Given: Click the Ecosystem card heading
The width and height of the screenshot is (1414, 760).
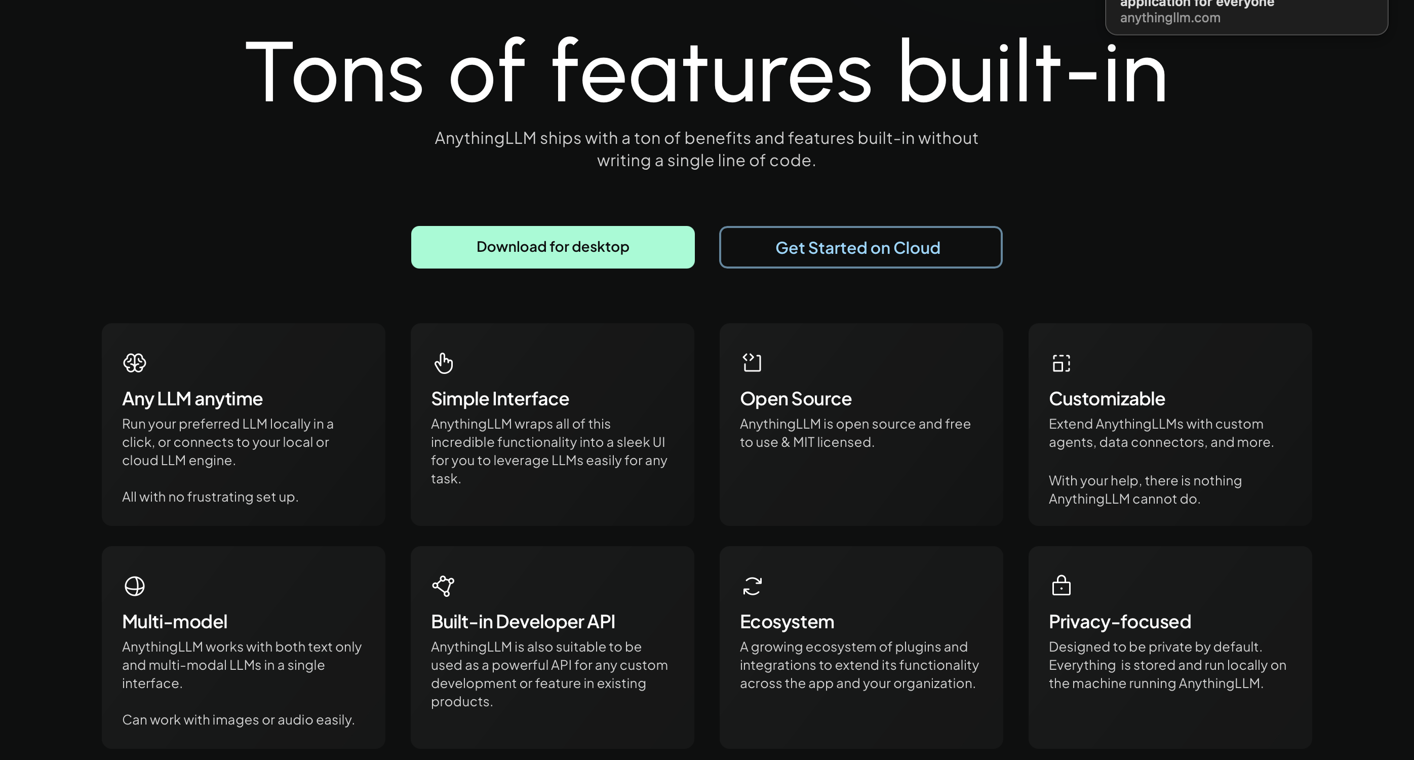Looking at the screenshot, I should coord(787,622).
